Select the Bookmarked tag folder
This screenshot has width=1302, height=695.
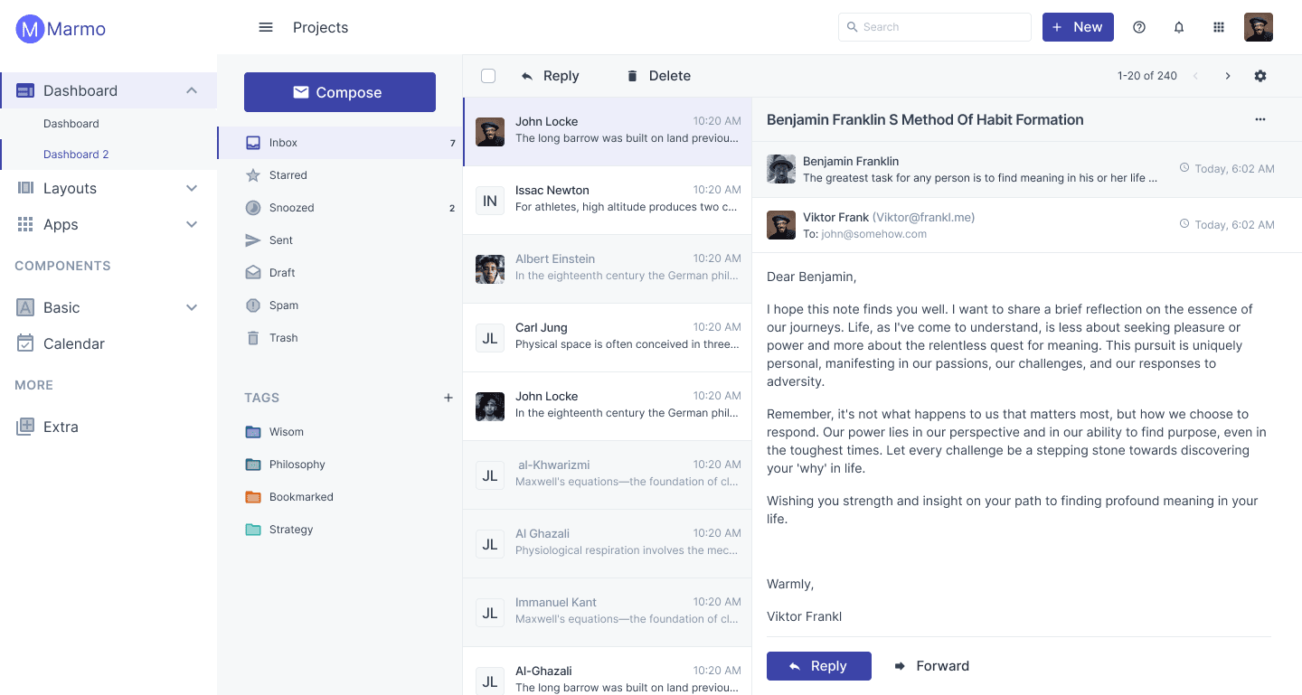point(339,497)
